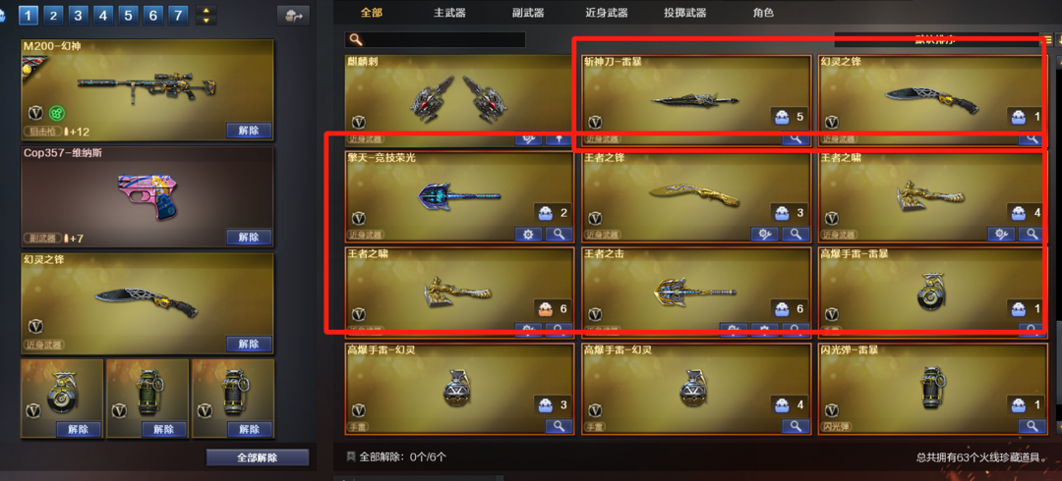Viewport: 1062px width, 481px height.
Task: Click the down arrow next to bag 7
Action: pyautogui.click(x=206, y=20)
